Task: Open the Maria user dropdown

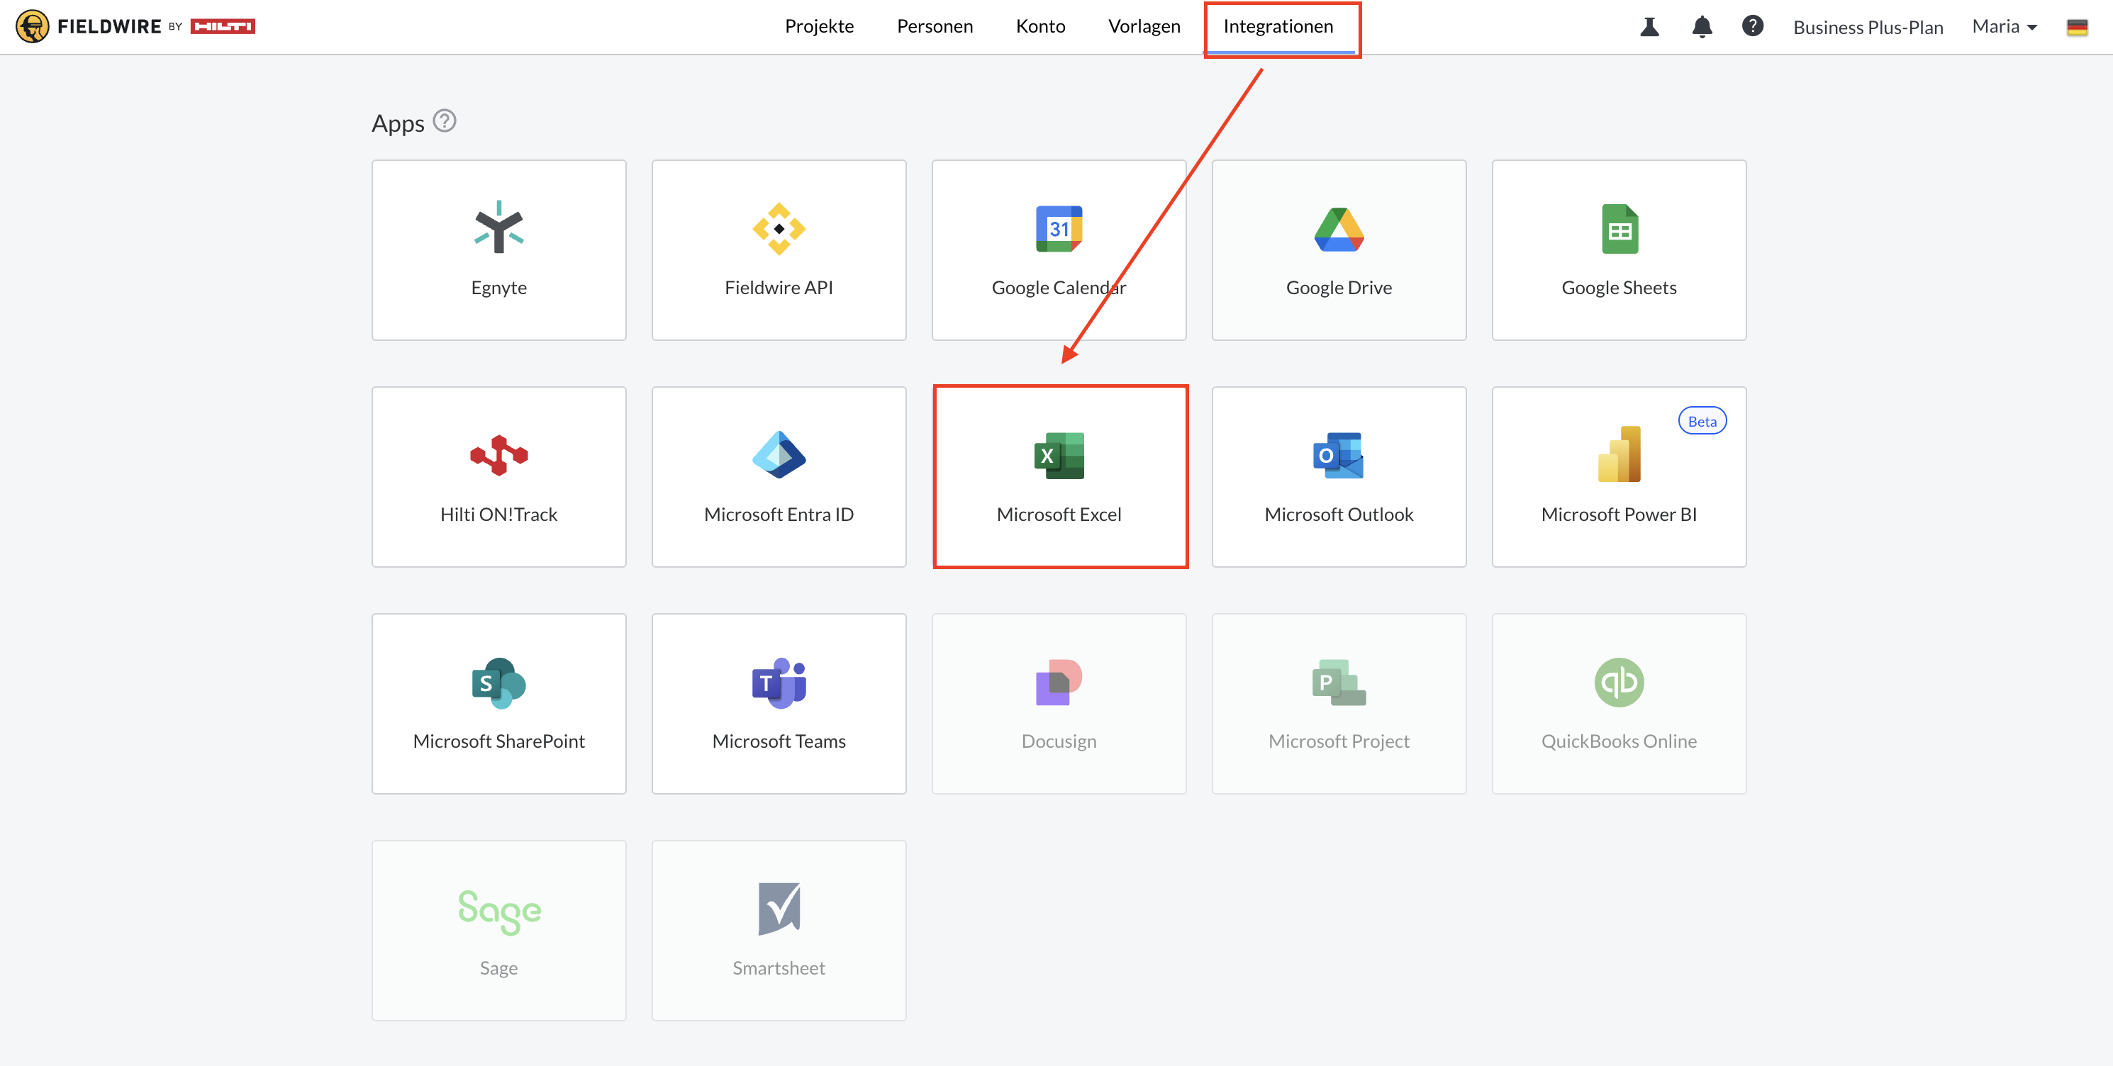Action: point(2004,26)
